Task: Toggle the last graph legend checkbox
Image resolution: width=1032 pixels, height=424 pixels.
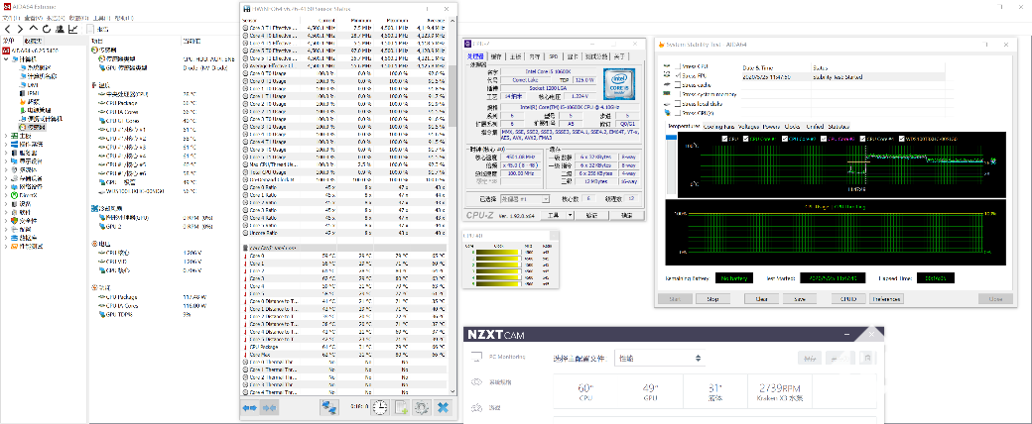Action: click(900, 139)
